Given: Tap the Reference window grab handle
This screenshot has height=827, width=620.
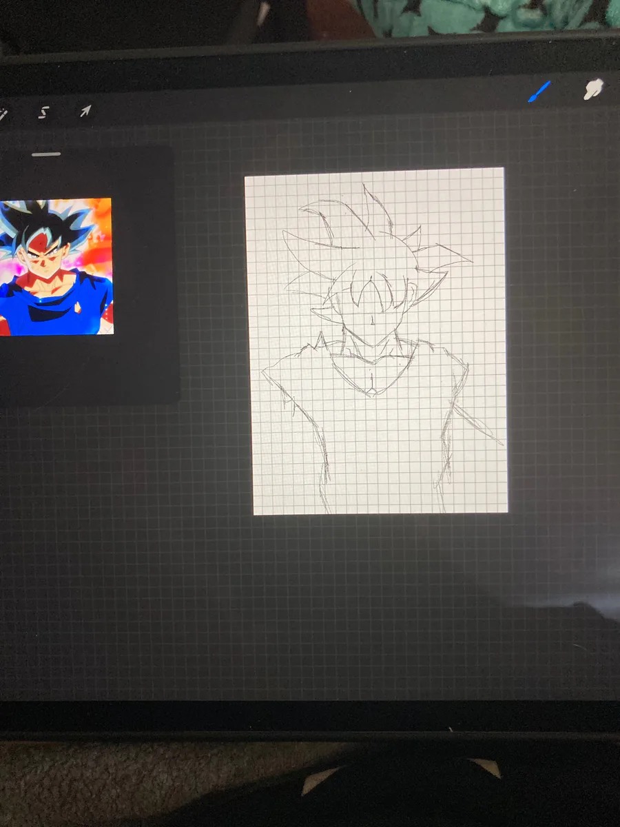Looking at the screenshot, I should click(x=45, y=154).
